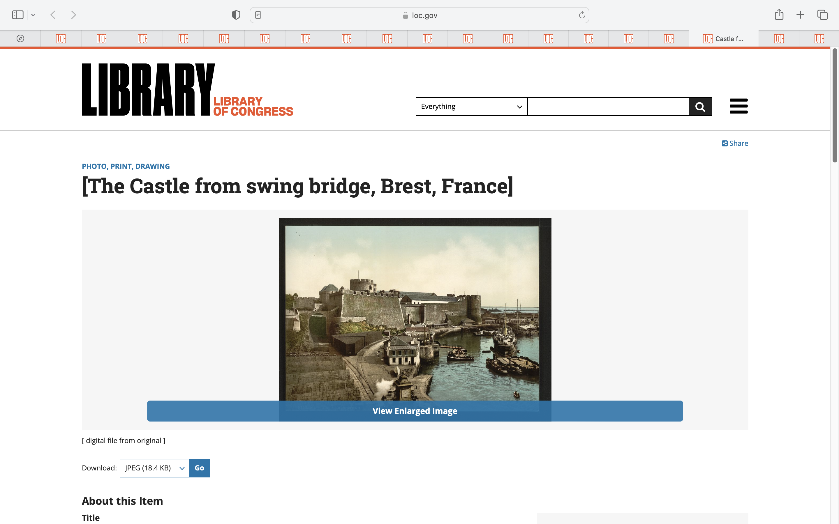
Task: Switch to the Castle f... tab
Action: (723, 39)
